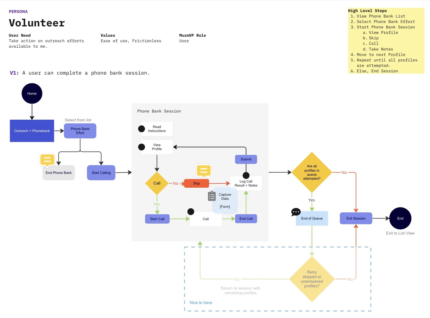
Task: Select the Capture Data [Form] note
Action: pos(225,200)
